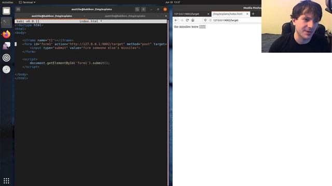Image resolution: width=332 pixels, height=186 pixels.
Task: Click the closing </html> line
Action: [x=21, y=78]
